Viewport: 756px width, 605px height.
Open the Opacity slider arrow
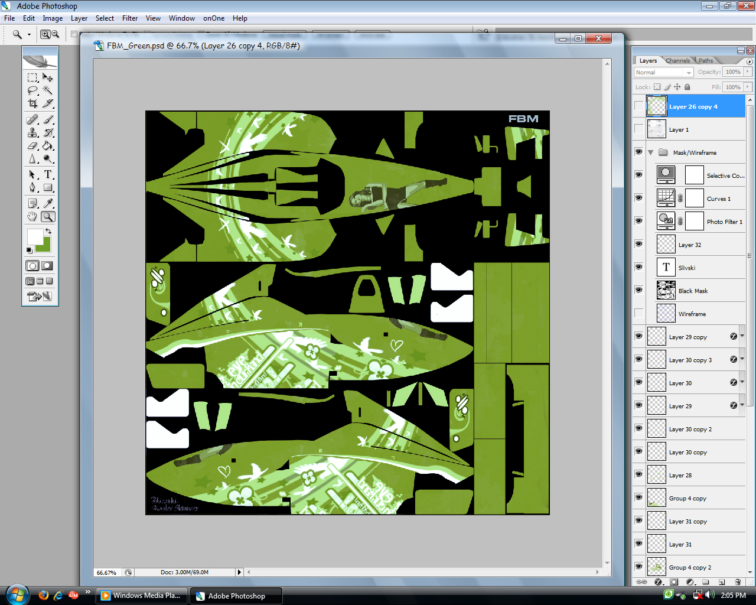[748, 72]
